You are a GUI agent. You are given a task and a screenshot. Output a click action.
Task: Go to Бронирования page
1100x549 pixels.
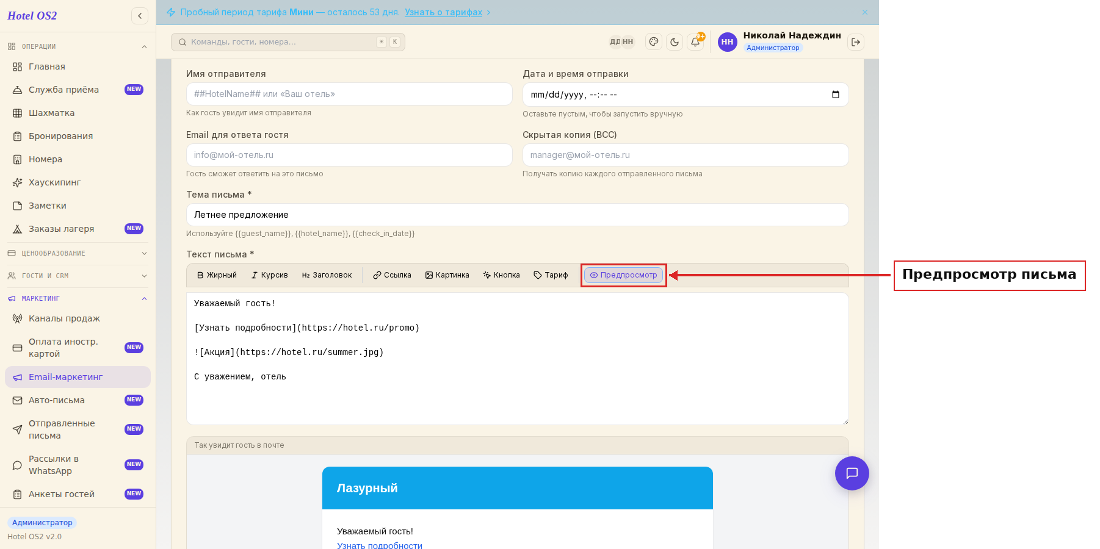78,136
